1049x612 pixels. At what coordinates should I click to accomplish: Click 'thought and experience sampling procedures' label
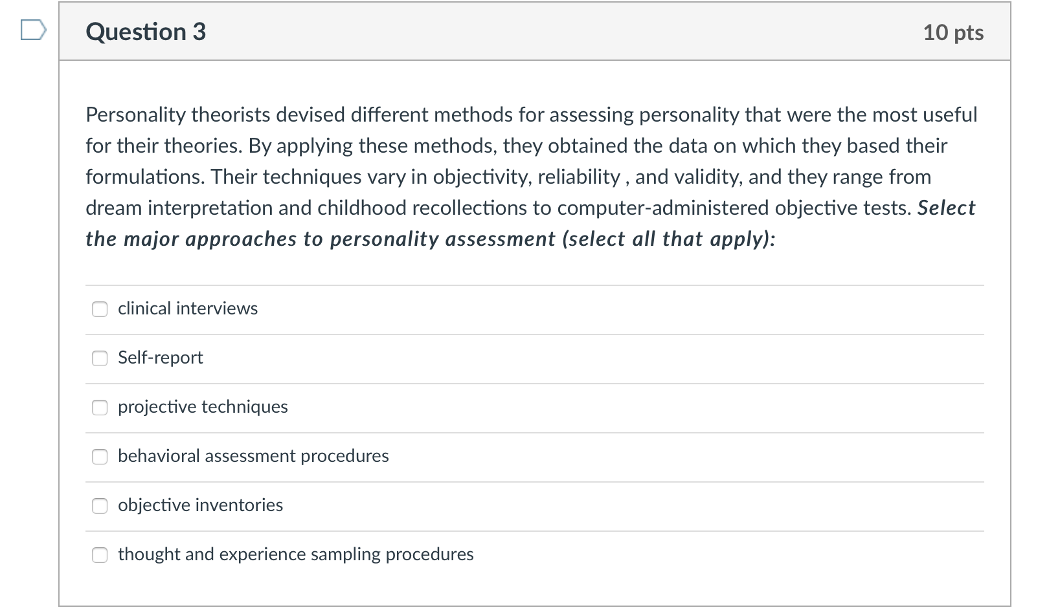point(295,554)
